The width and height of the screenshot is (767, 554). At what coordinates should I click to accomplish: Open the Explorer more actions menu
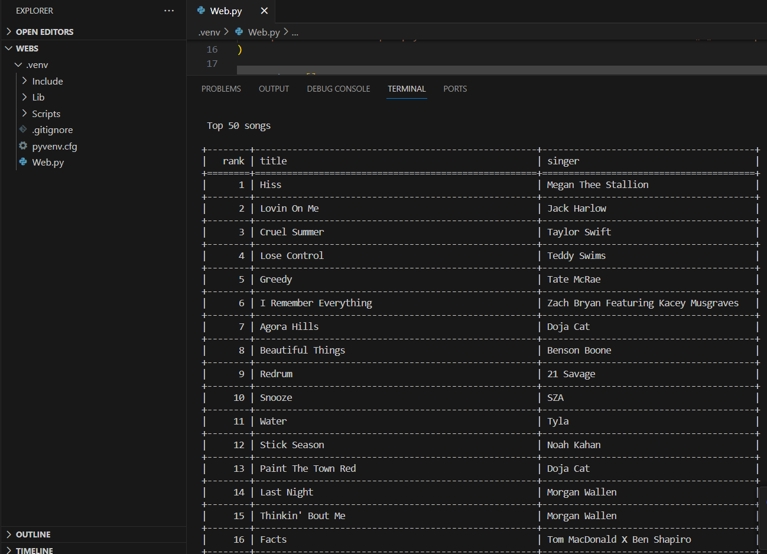tap(169, 10)
